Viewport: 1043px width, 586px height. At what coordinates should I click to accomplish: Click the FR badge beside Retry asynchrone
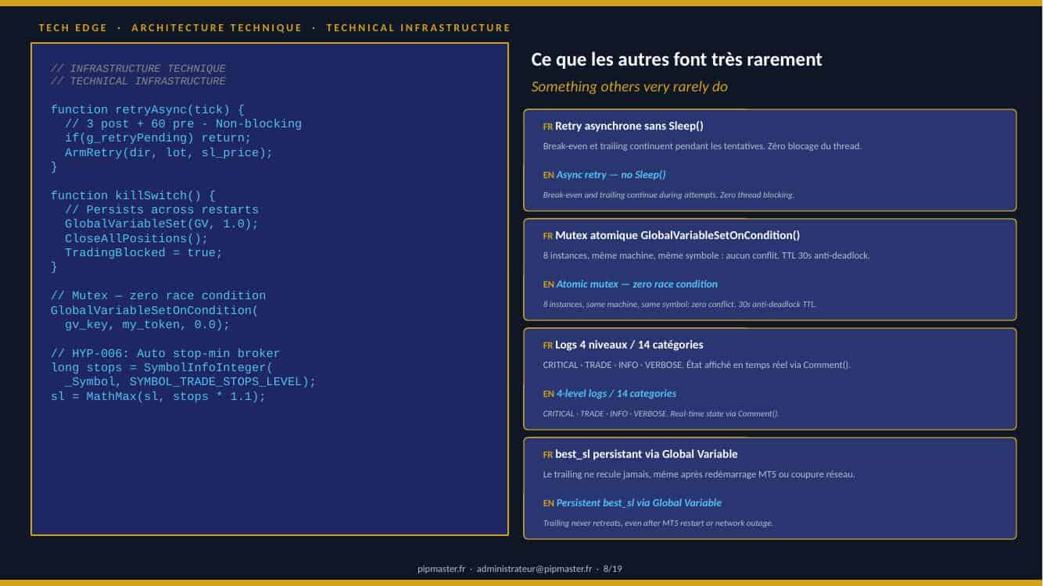click(x=547, y=127)
